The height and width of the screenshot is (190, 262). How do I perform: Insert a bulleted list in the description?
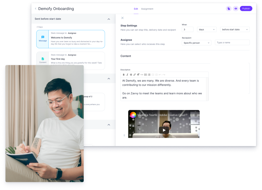(x=146, y=75)
